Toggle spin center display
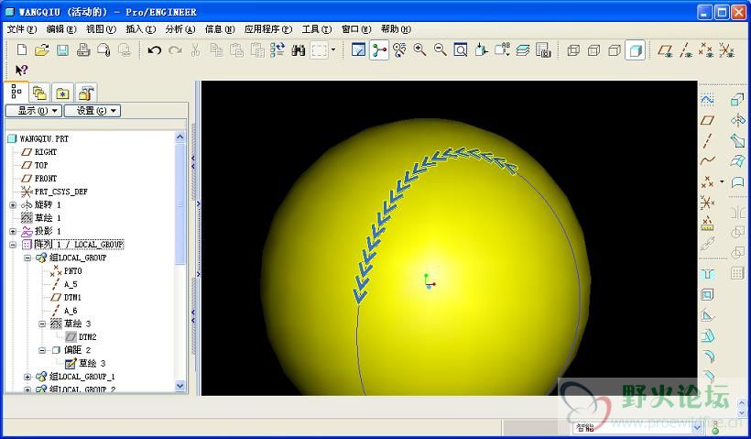751x439 pixels. [379, 49]
